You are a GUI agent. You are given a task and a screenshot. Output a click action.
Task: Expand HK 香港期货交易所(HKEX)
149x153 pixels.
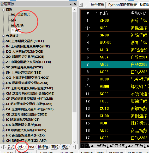tap(3, 136)
